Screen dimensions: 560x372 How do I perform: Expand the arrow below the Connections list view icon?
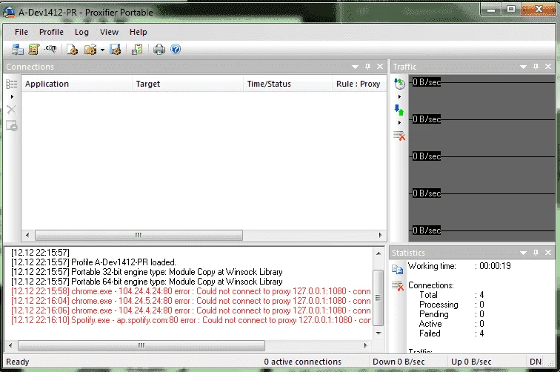12,96
